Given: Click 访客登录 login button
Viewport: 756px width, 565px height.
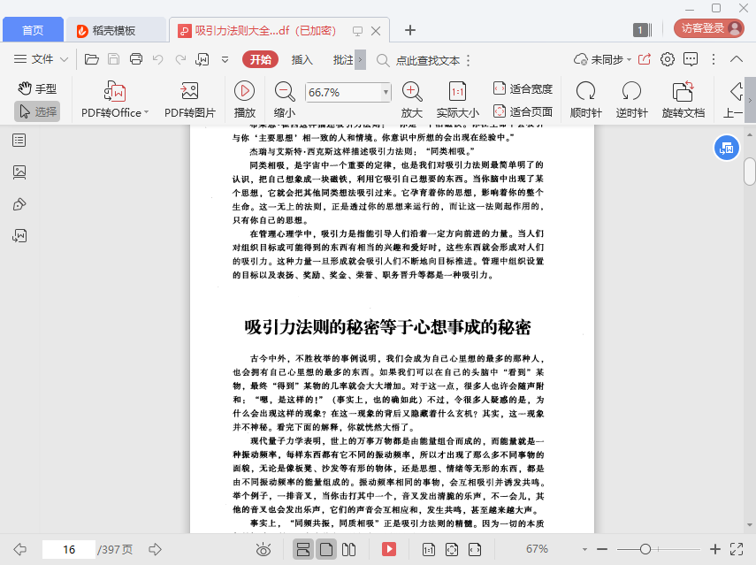Looking at the screenshot, I should [709, 28].
